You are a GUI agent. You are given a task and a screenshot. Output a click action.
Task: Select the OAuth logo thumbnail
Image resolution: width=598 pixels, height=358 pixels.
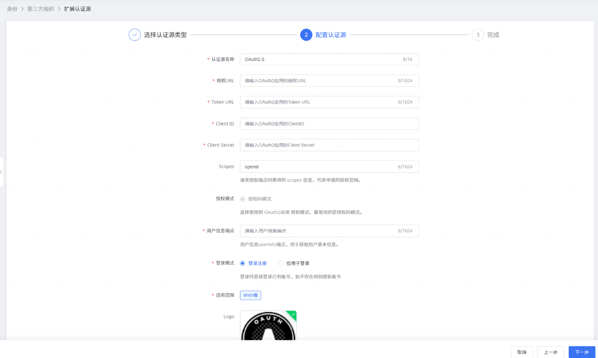[x=268, y=326]
